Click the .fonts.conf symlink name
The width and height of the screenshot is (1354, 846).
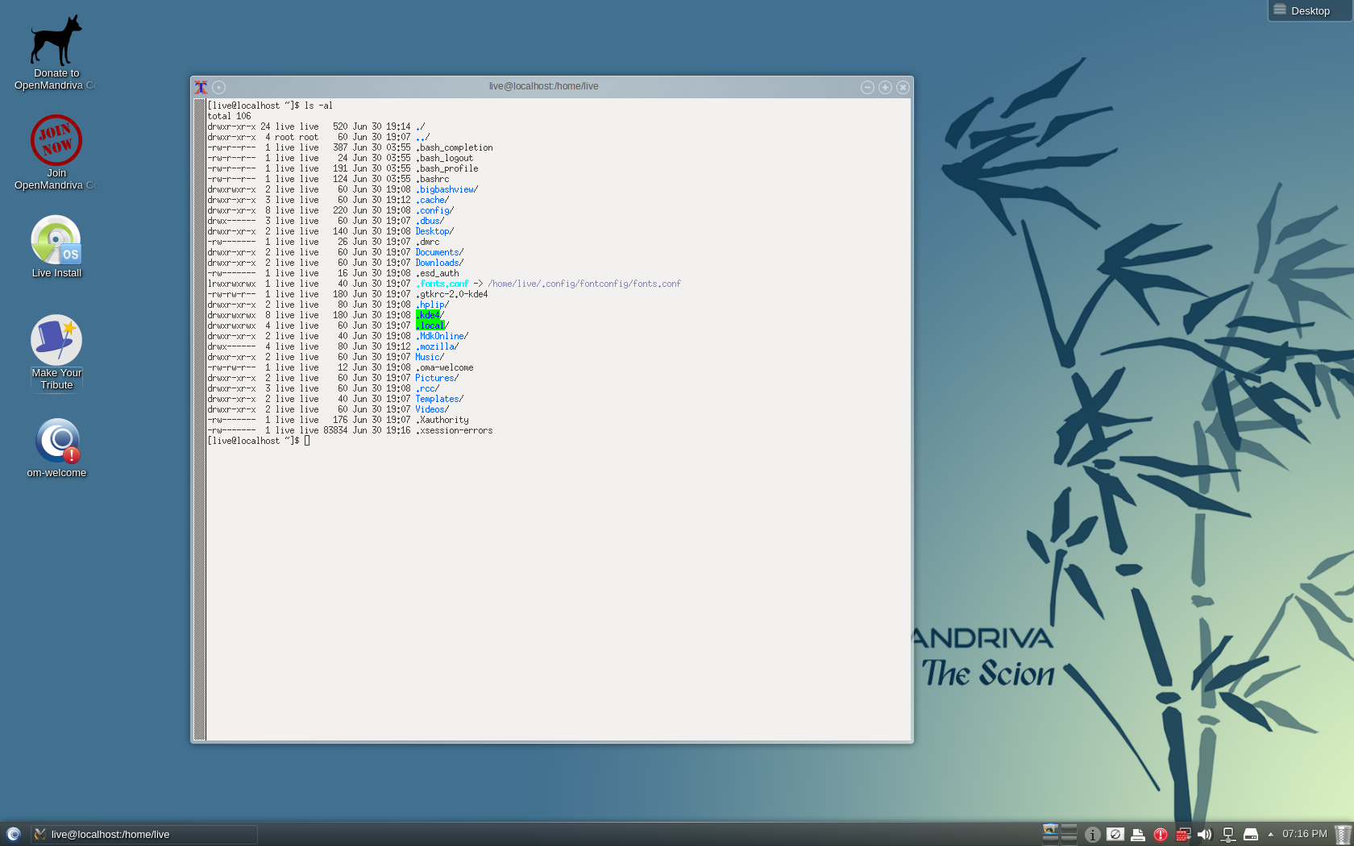pos(442,284)
